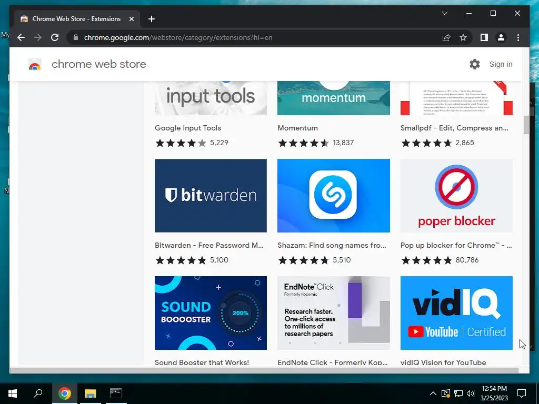Open the tab search dropdown arrow
The width and height of the screenshot is (539, 404).
(444, 13)
